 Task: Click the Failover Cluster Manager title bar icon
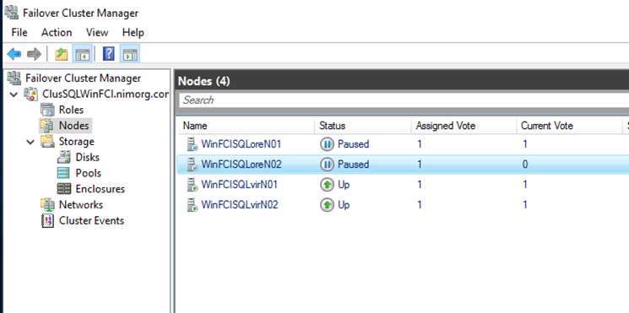(x=11, y=13)
